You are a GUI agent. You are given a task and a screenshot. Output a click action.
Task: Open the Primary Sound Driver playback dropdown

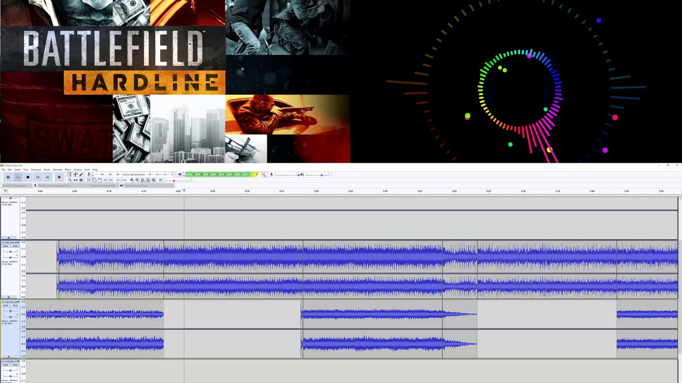[x=150, y=186]
